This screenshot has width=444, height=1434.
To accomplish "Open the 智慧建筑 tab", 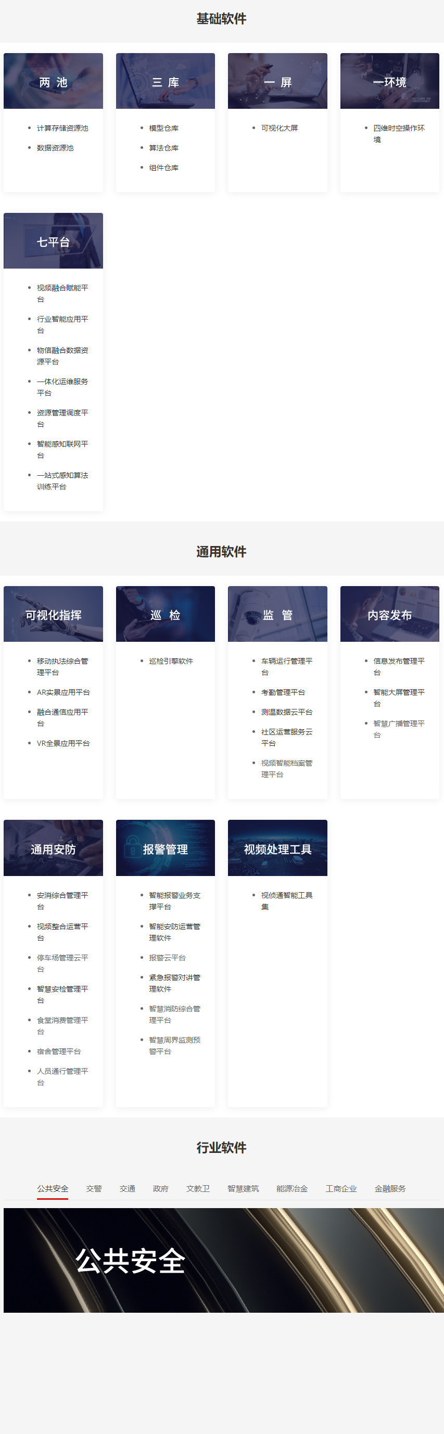I will [243, 1188].
